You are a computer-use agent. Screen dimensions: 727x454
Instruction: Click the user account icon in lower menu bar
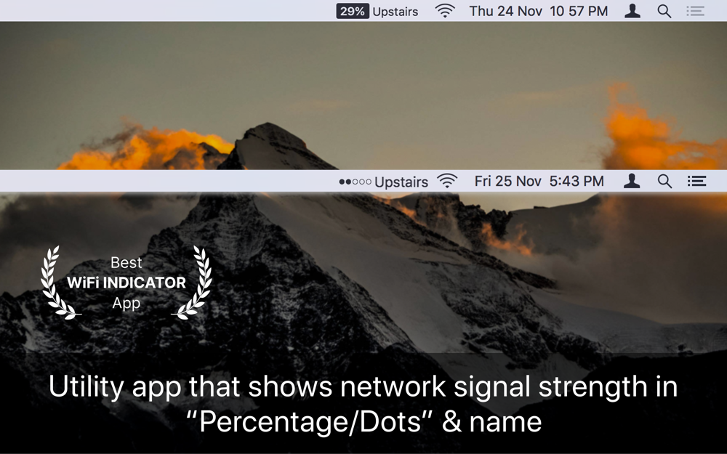(x=632, y=181)
